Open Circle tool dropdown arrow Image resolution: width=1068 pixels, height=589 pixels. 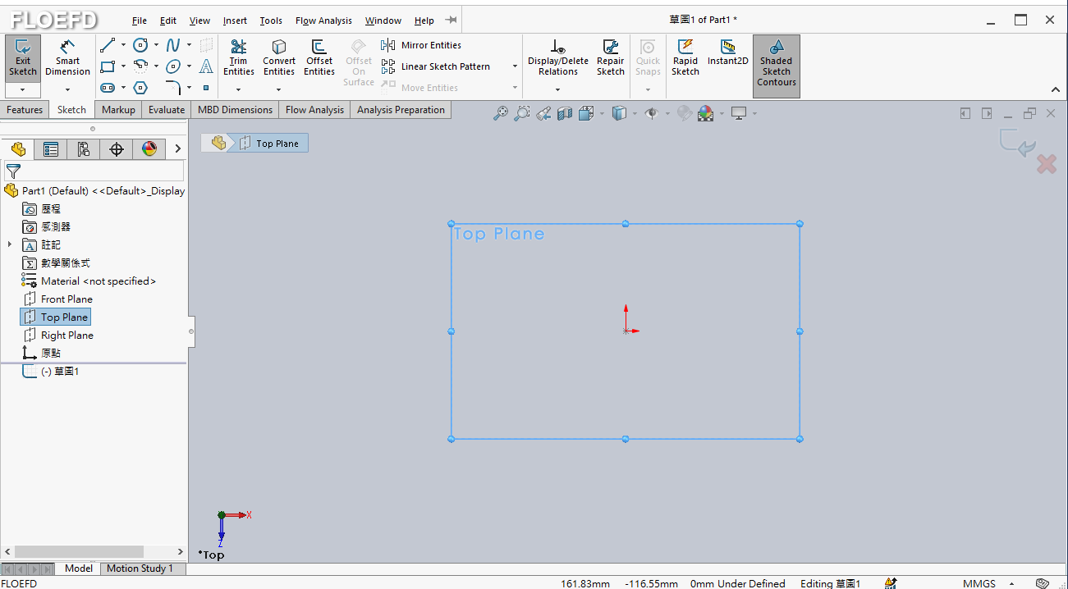[156, 45]
